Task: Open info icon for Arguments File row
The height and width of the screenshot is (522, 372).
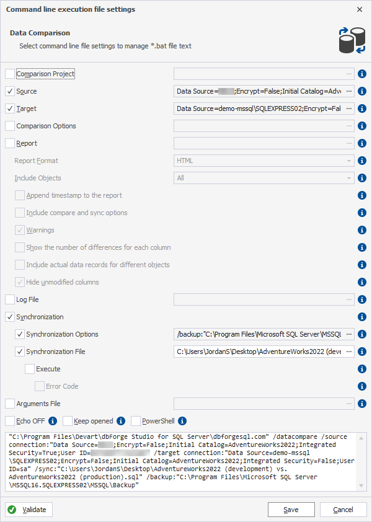Action: pyautogui.click(x=362, y=404)
